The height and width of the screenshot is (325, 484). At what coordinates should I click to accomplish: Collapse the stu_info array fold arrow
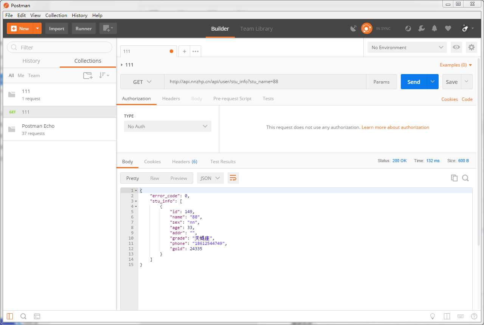point(136,201)
